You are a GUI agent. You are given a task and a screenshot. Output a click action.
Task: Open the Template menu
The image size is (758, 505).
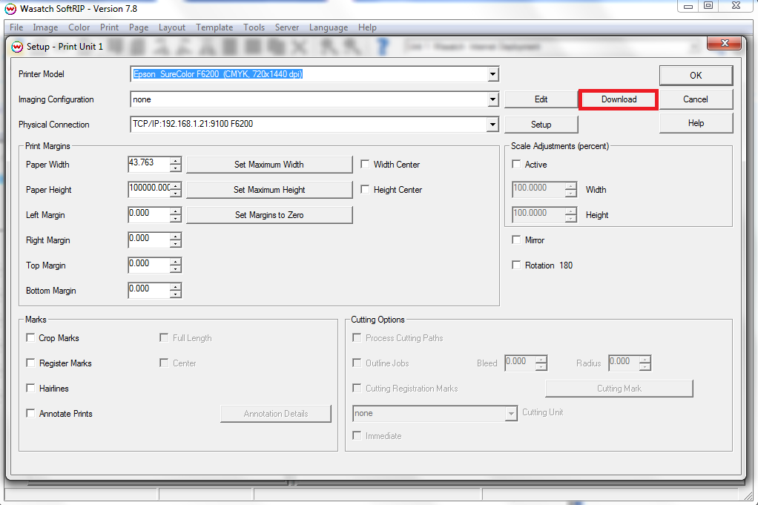click(214, 27)
